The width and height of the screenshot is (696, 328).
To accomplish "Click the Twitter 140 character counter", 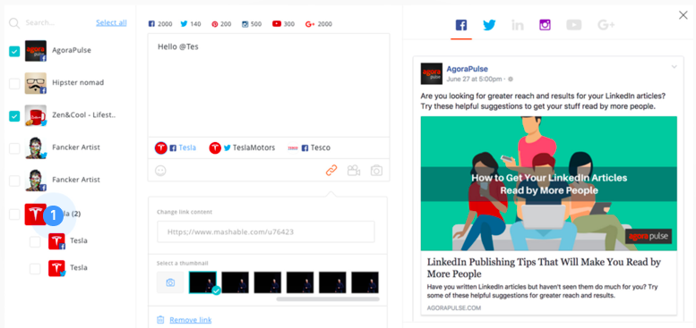I will click(191, 24).
